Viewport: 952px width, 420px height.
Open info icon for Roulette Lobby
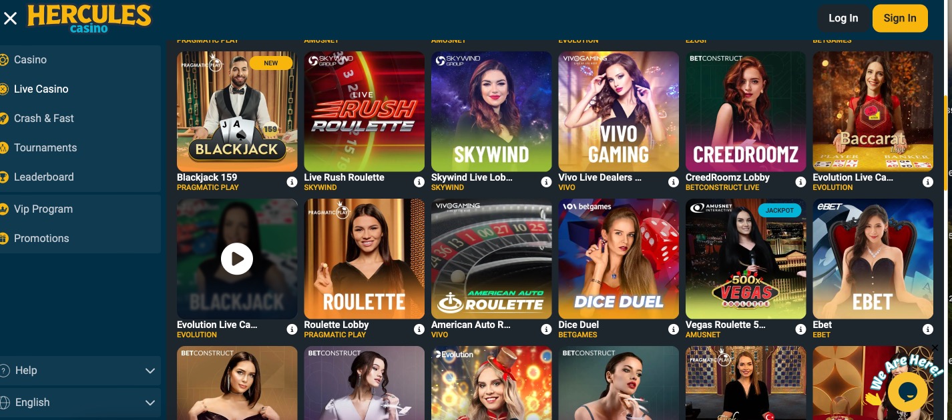pyautogui.click(x=419, y=329)
